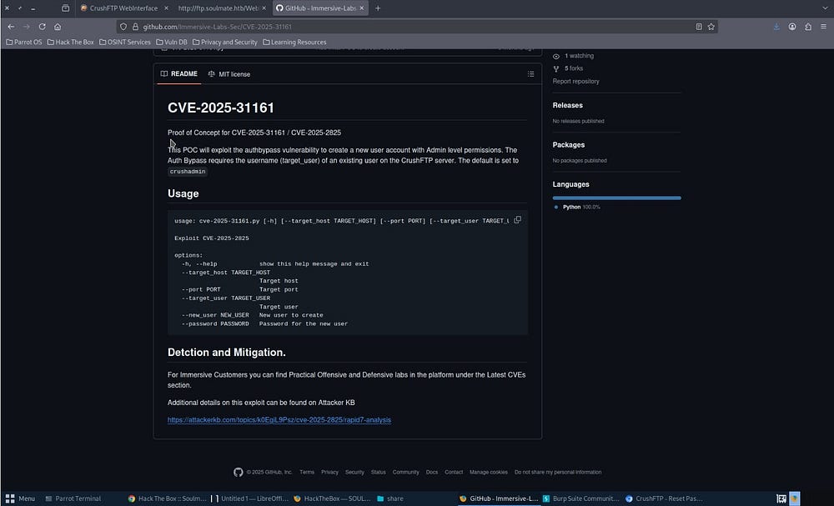Viewport: 834px width, 506px height.
Task: Open the Privacy and Security bookmarks folder
Action: coord(224,42)
